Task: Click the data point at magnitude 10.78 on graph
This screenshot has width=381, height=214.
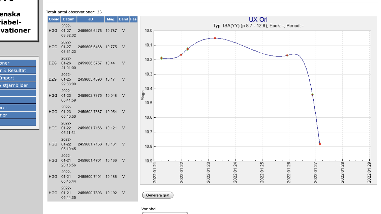Action: [320, 144]
